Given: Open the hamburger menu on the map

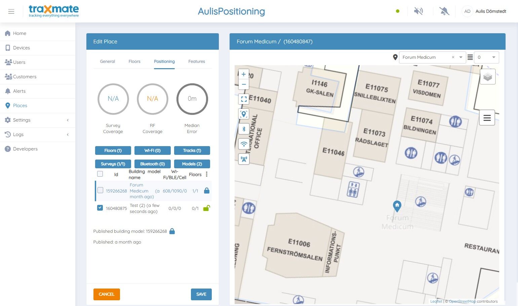Looking at the screenshot, I should click(x=487, y=118).
